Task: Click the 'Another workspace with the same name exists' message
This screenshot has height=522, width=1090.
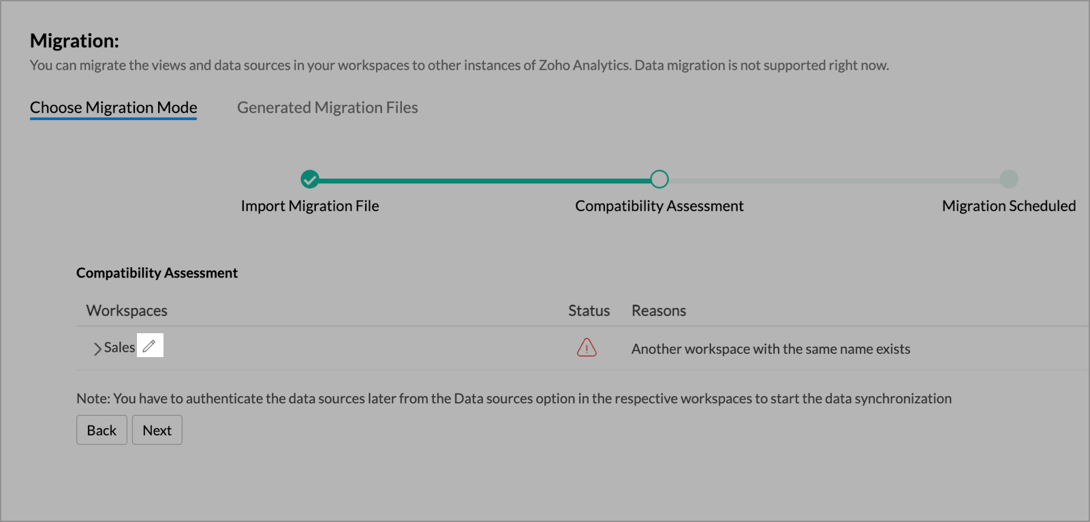Action: [770, 349]
